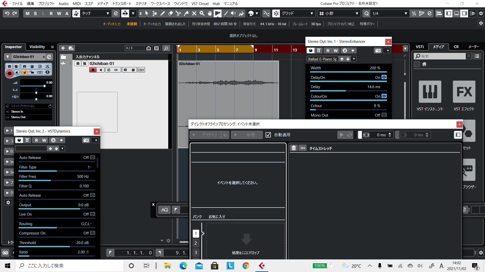Open the トランスポート menu

pos(122,4)
